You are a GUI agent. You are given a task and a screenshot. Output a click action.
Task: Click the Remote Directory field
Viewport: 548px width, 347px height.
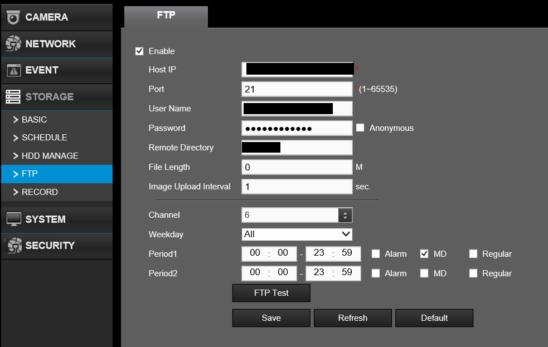pos(297,148)
